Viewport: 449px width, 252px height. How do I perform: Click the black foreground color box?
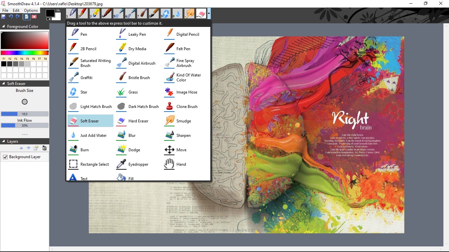tap(50, 13)
